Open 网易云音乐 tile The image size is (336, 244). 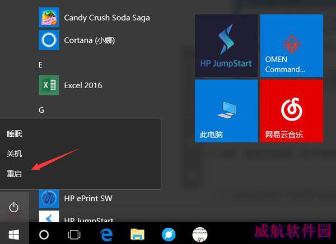[292, 111]
